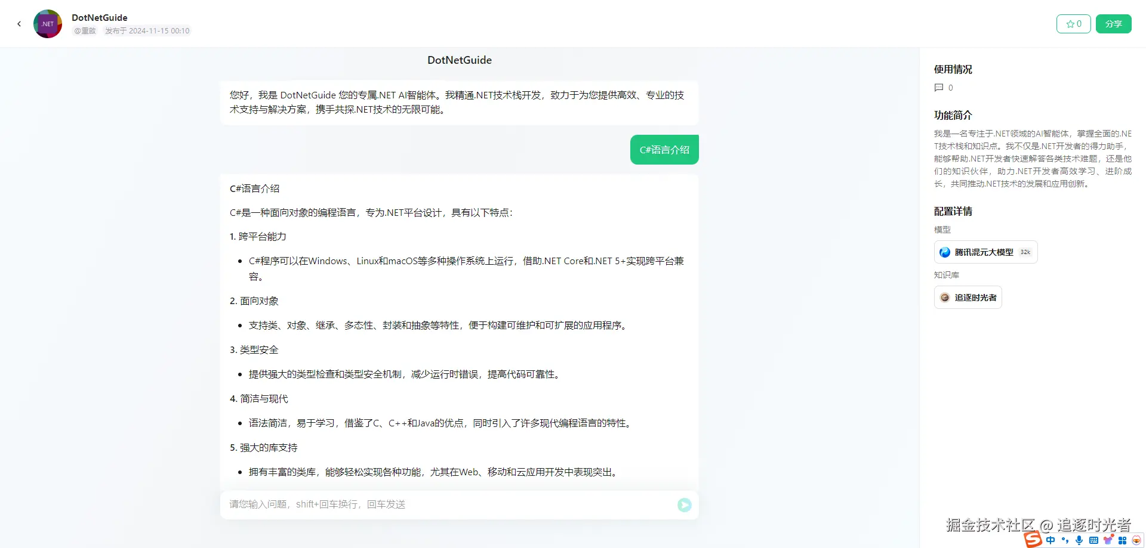
Task: Open Sogou skin shop shirt icon
Action: click(x=1108, y=540)
